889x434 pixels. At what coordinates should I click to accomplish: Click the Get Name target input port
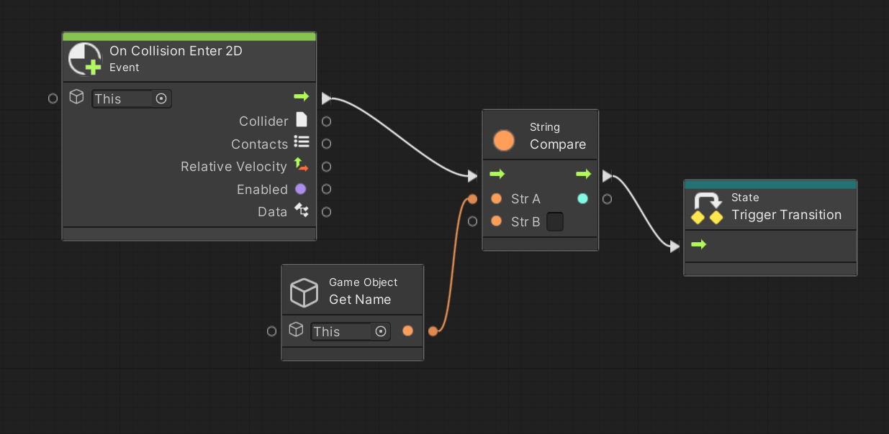[x=271, y=331]
